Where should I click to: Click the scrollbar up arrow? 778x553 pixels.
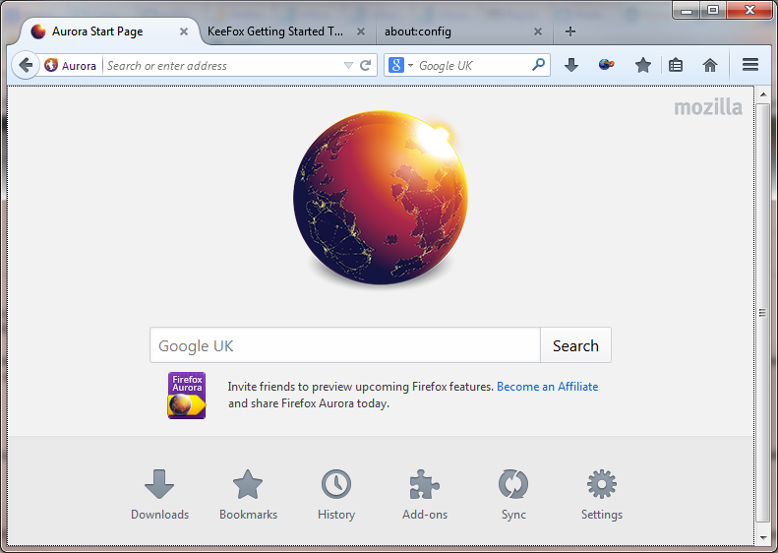[x=763, y=94]
